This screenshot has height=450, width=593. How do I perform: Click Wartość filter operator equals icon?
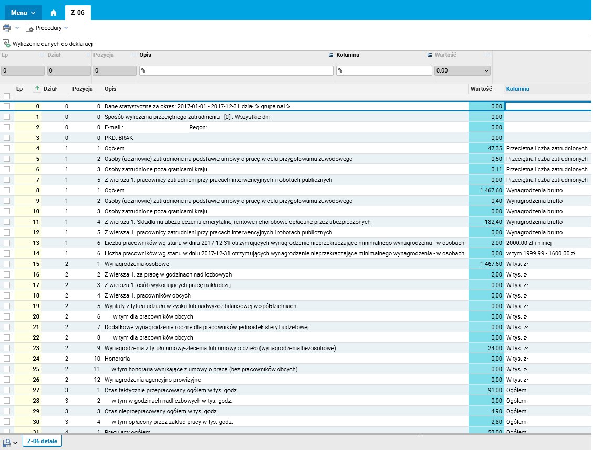(488, 55)
